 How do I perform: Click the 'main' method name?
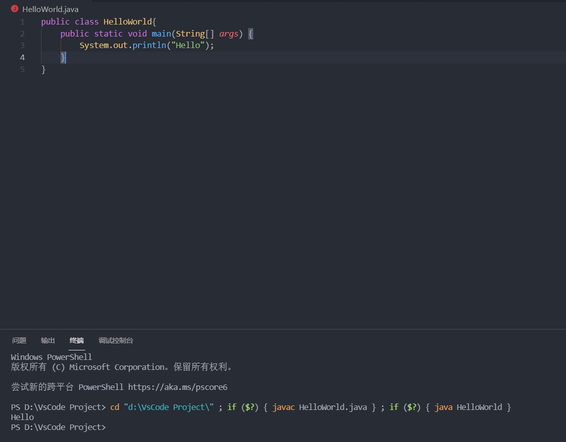pyautogui.click(x=161, y=34)
